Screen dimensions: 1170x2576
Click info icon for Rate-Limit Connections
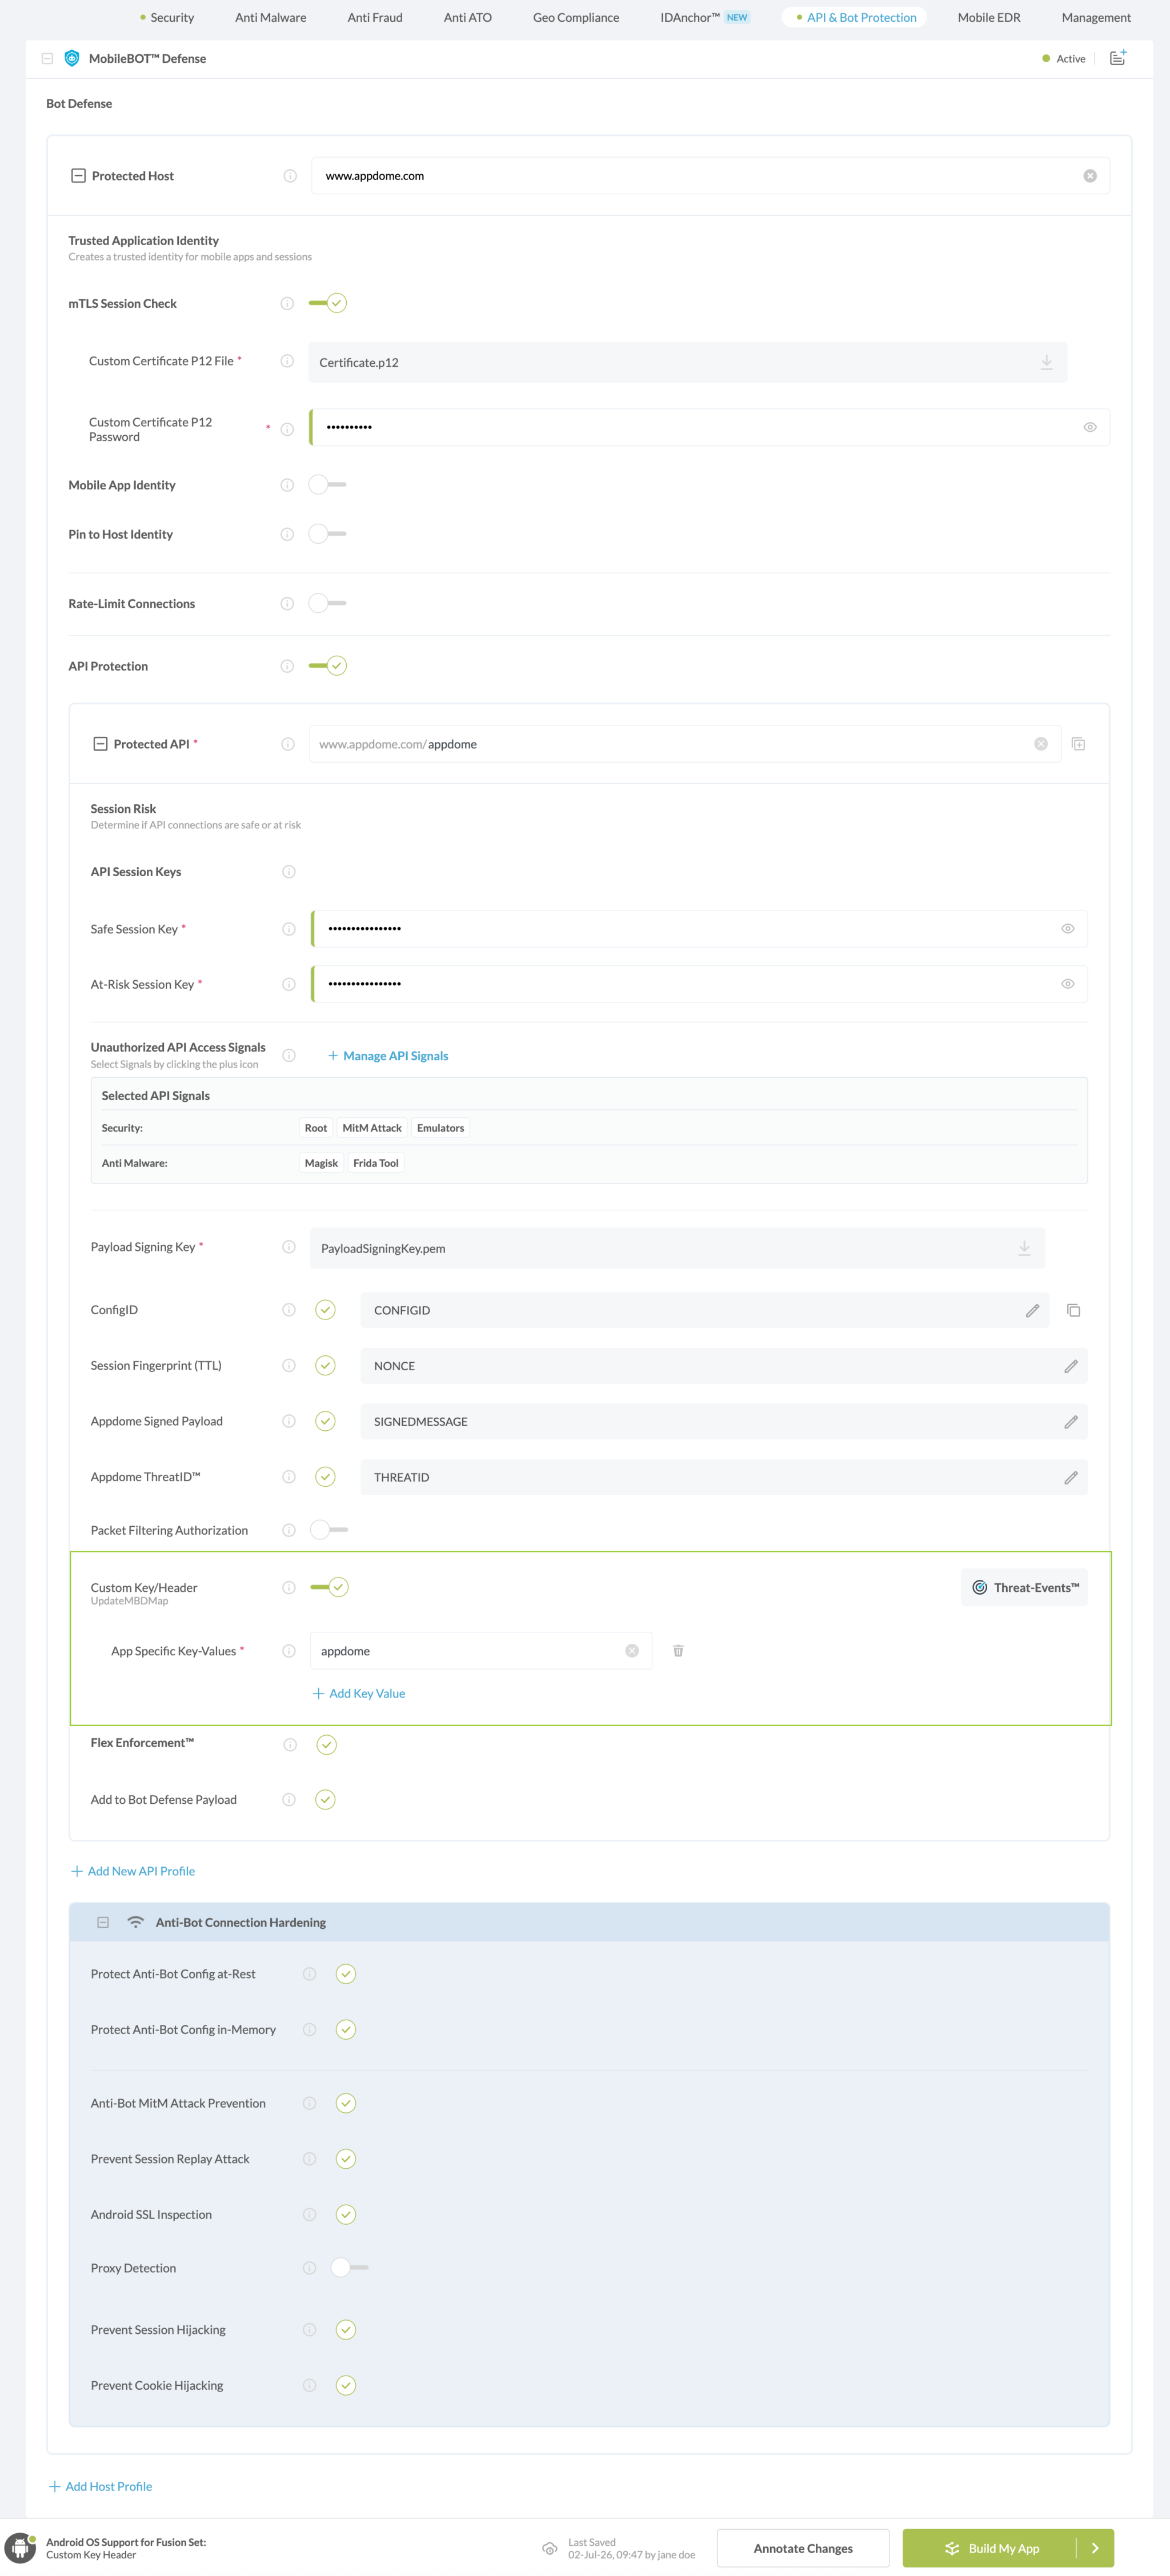tap(287, 604)
